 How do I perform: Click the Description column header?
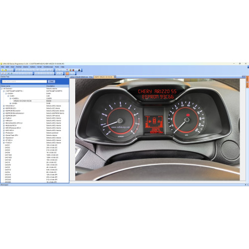click(57, 86)
